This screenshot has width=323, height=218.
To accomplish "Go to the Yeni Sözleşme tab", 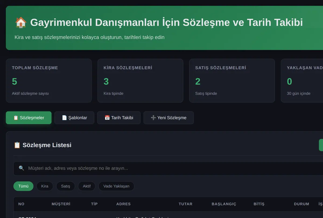I will pyautogui.click(x=168, y=118).
